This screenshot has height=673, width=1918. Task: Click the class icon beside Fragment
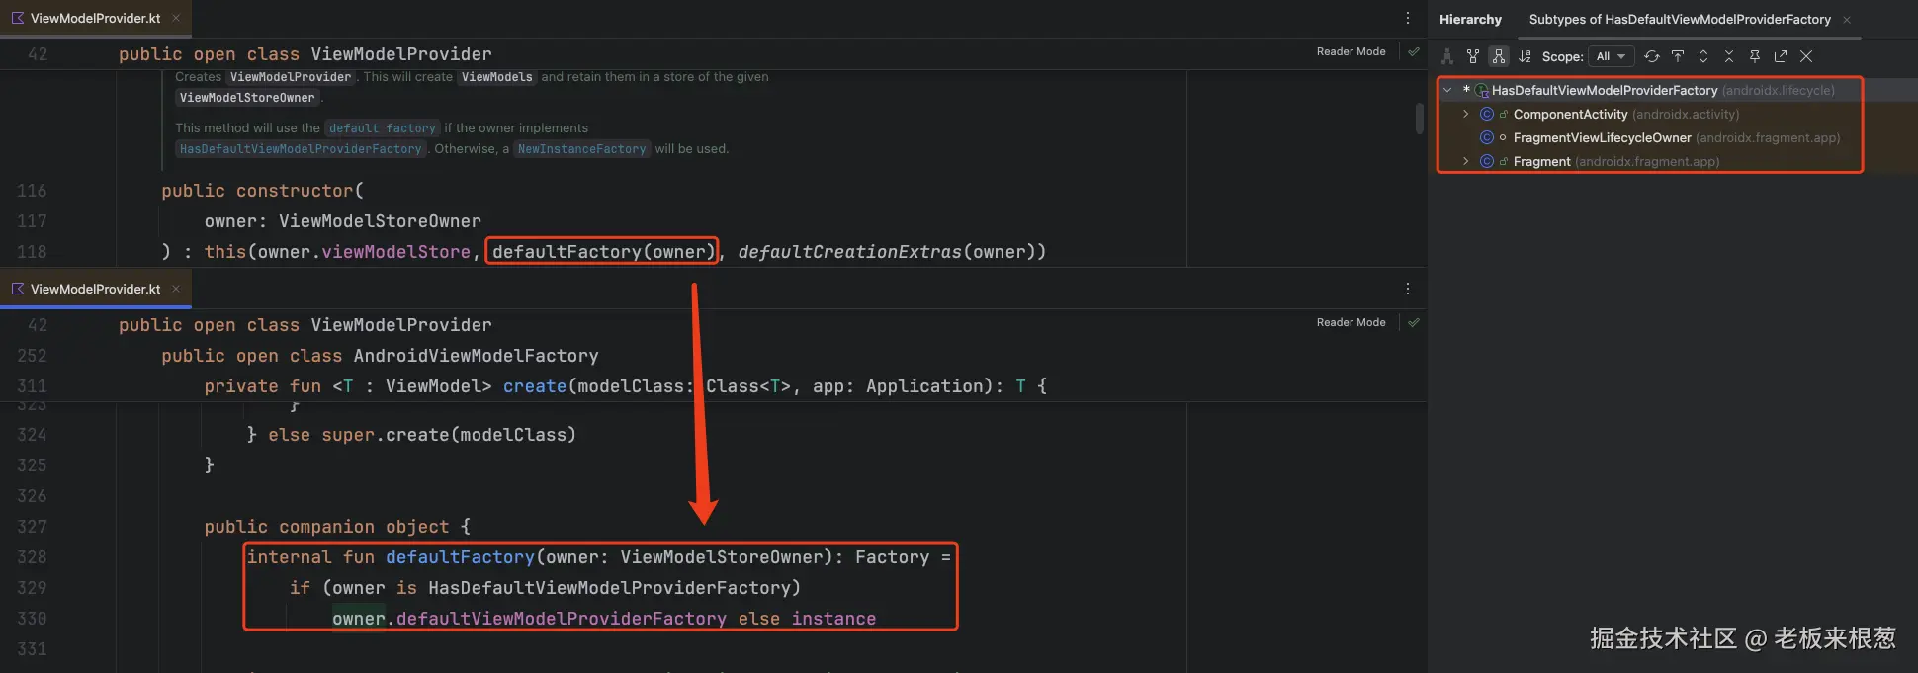click(1487, 161)
